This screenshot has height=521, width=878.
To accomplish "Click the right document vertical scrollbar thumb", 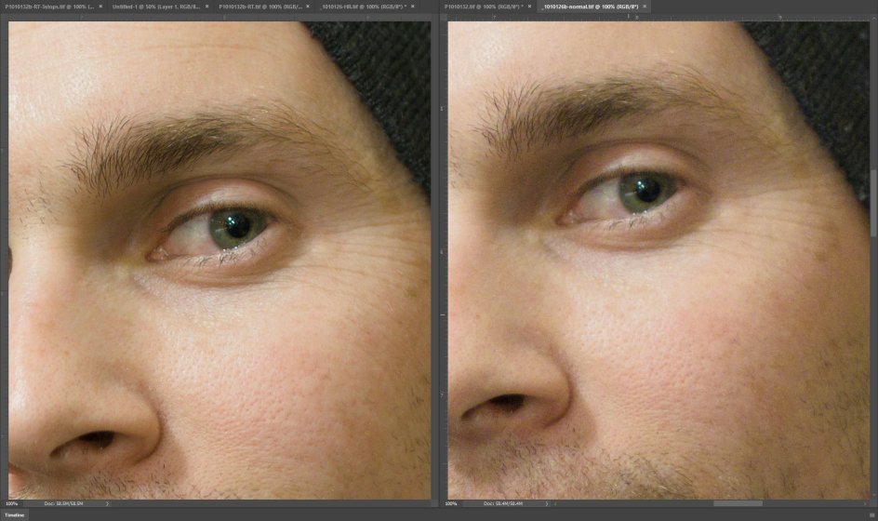I will pyautogui.click(x=873, y=202).
